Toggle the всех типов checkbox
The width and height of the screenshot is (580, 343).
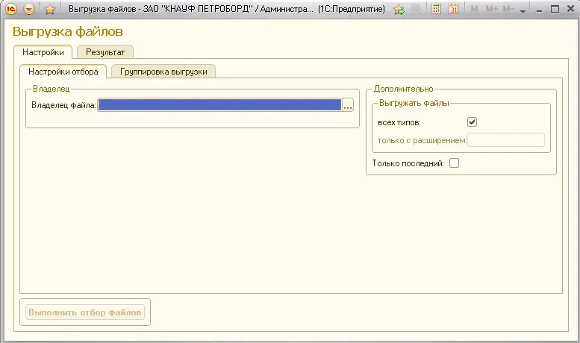472,122
